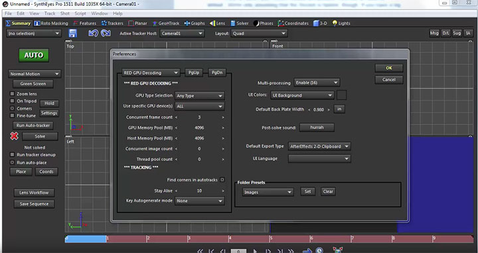
Task: Click the PgDn button
Action: 217,73
